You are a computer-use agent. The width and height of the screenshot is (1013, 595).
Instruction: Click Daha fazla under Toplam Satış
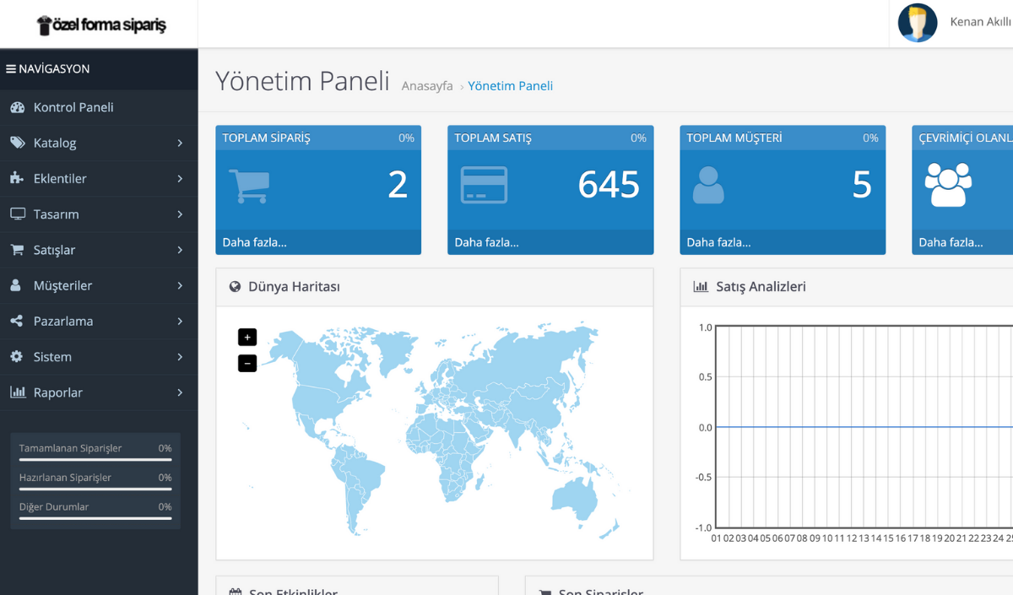pyautogui.click(x=487, y=242)
